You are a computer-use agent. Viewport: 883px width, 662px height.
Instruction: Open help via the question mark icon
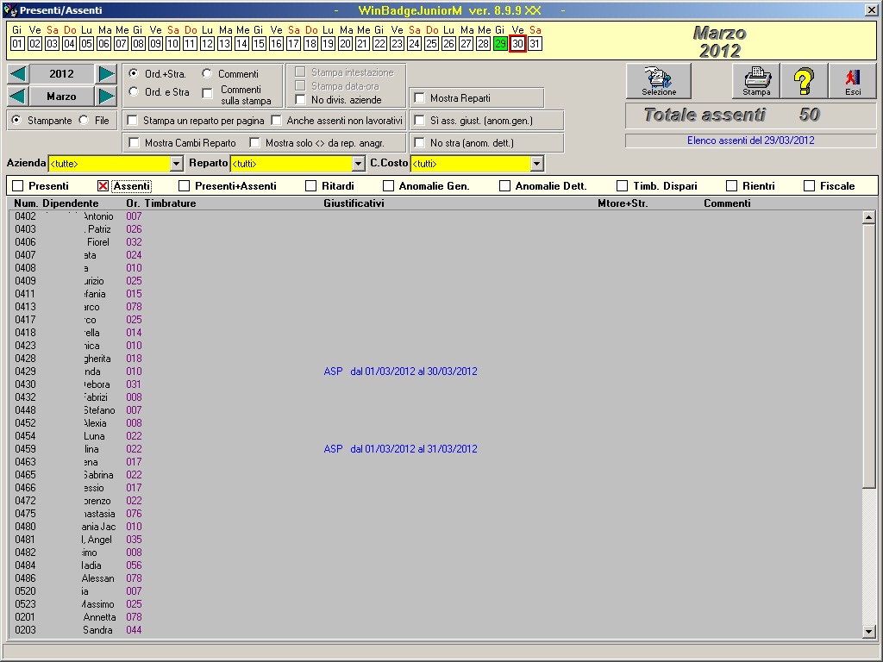click(x=802, y=81)
